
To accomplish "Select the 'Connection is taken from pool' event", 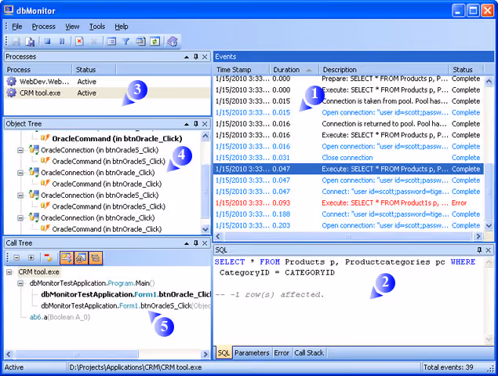I will [x=349, y=101].
